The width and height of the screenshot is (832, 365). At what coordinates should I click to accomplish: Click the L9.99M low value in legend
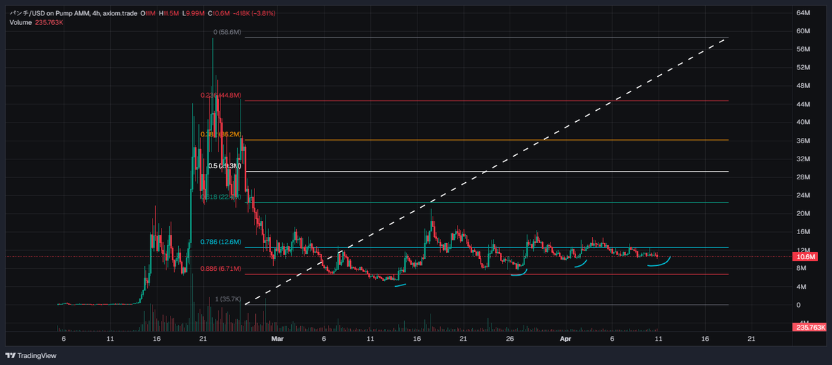click(193, 13)
